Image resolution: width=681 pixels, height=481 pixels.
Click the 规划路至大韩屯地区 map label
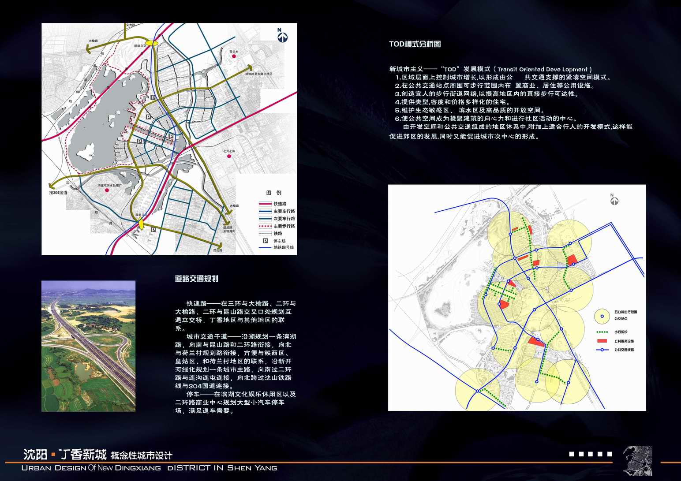pyautogui.click(x=259, y=74)
